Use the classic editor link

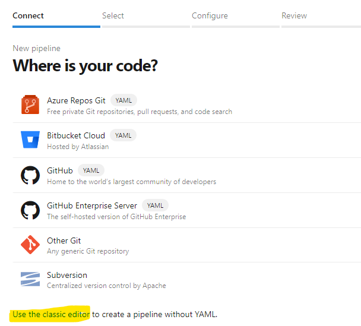[51, 314]
